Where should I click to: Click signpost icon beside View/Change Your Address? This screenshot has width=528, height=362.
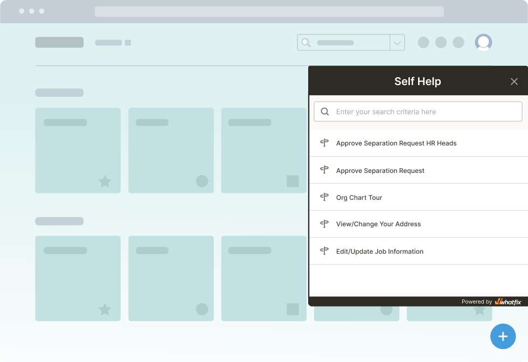pos(324,224)
